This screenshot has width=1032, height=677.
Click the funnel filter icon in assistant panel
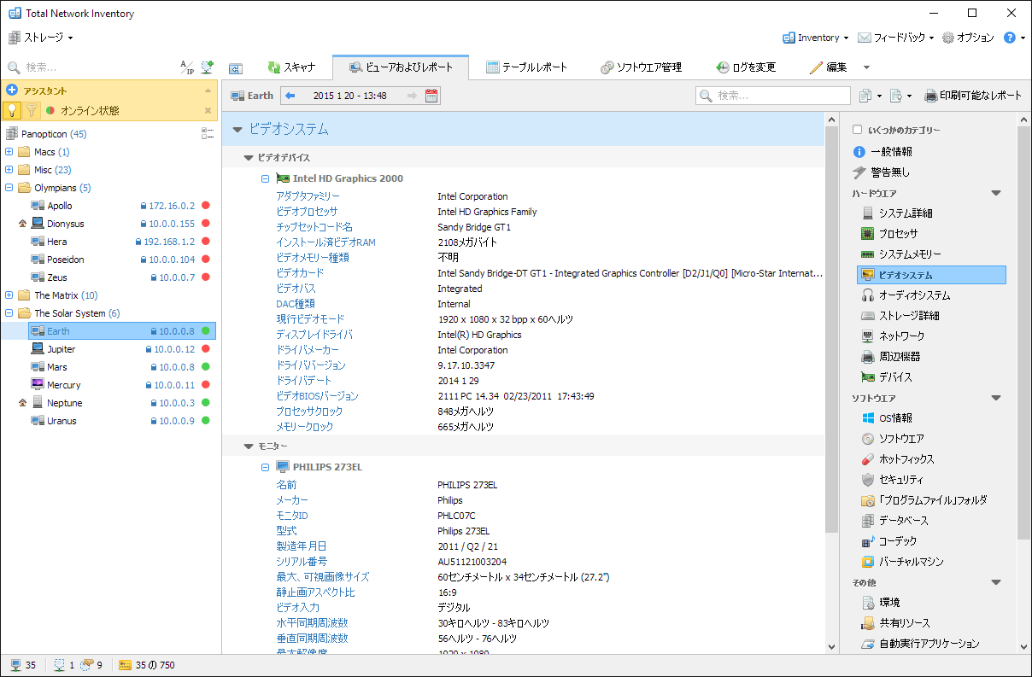point(31,110)
